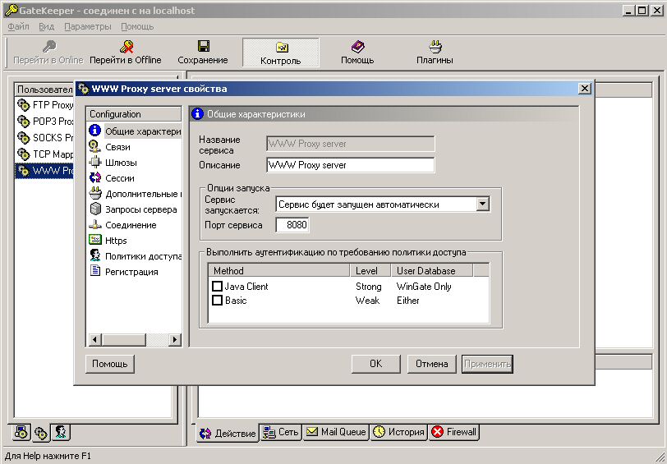Open Общие характеристики configuration item
The image size is (667, 464).
pyautogui.click(x=135, y=131)
